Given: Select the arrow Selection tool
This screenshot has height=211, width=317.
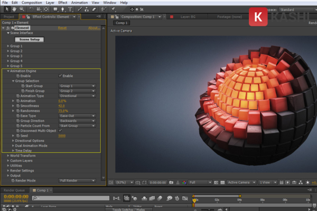Looking at the screenshot, I should (x=7, y=9).
